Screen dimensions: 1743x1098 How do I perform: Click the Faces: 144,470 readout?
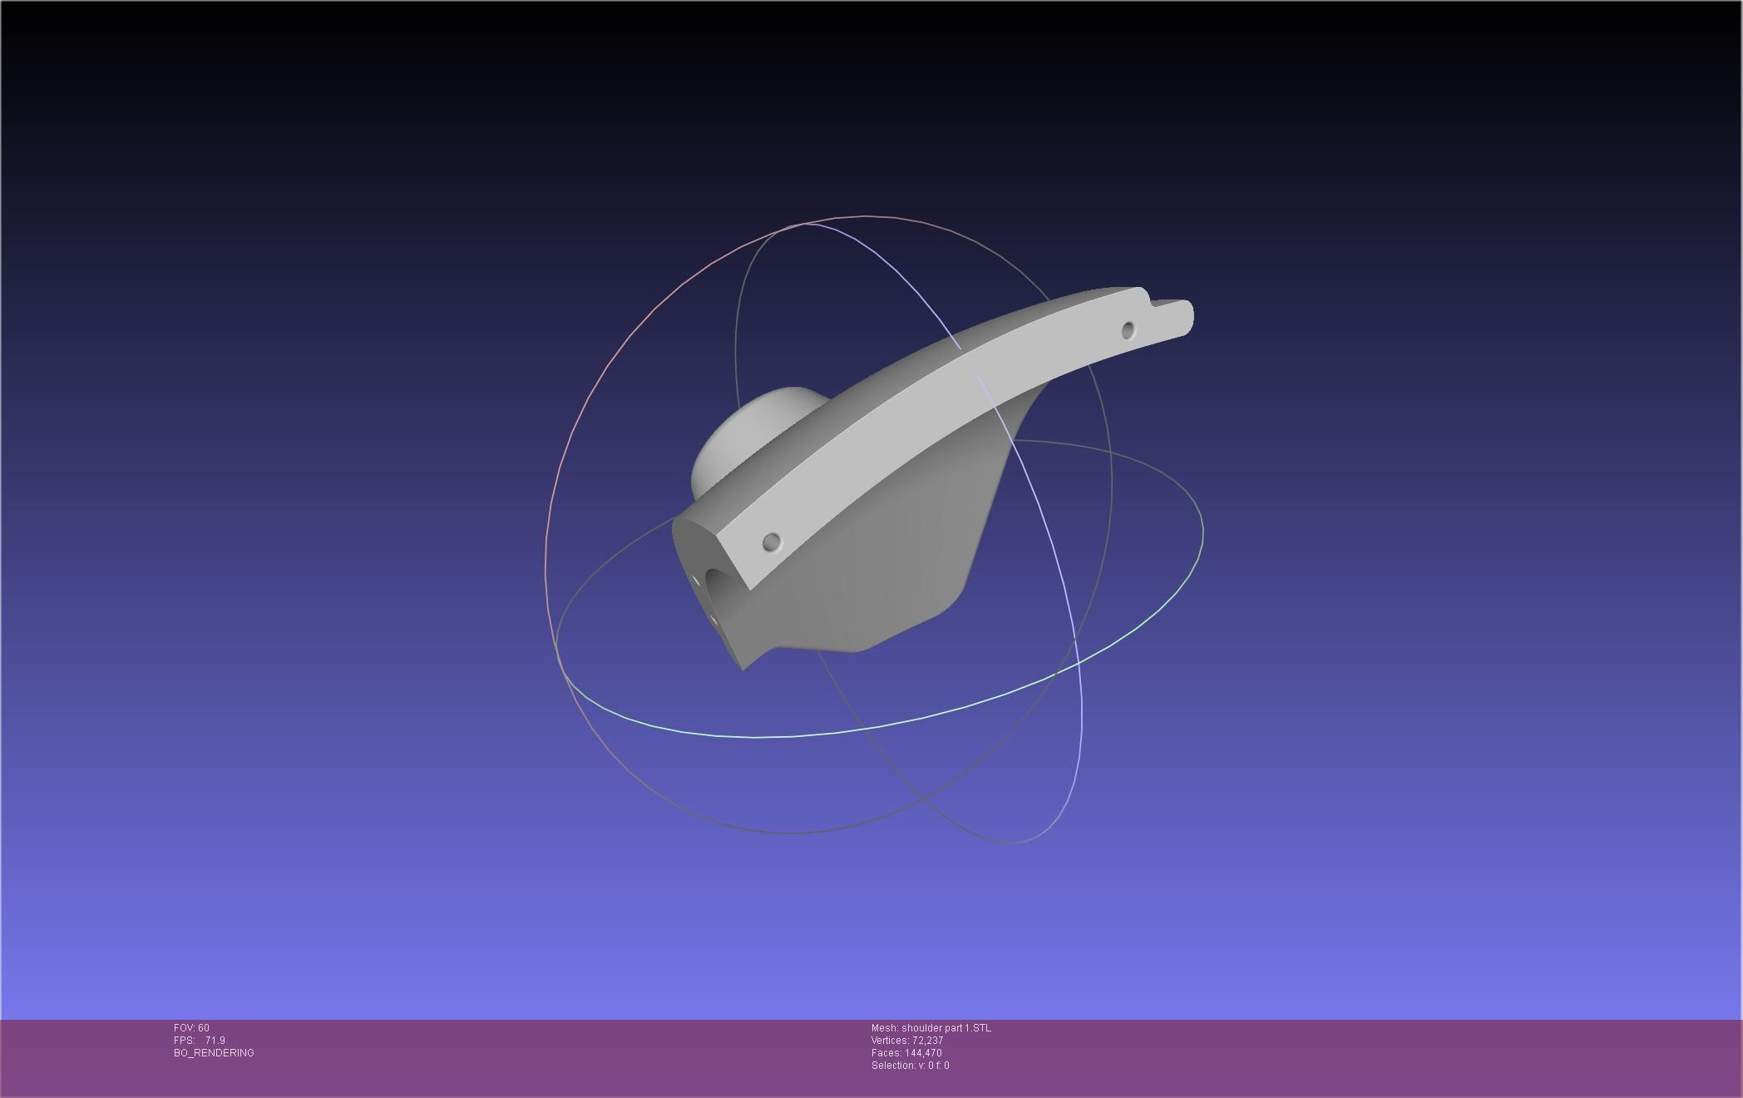906,1053
